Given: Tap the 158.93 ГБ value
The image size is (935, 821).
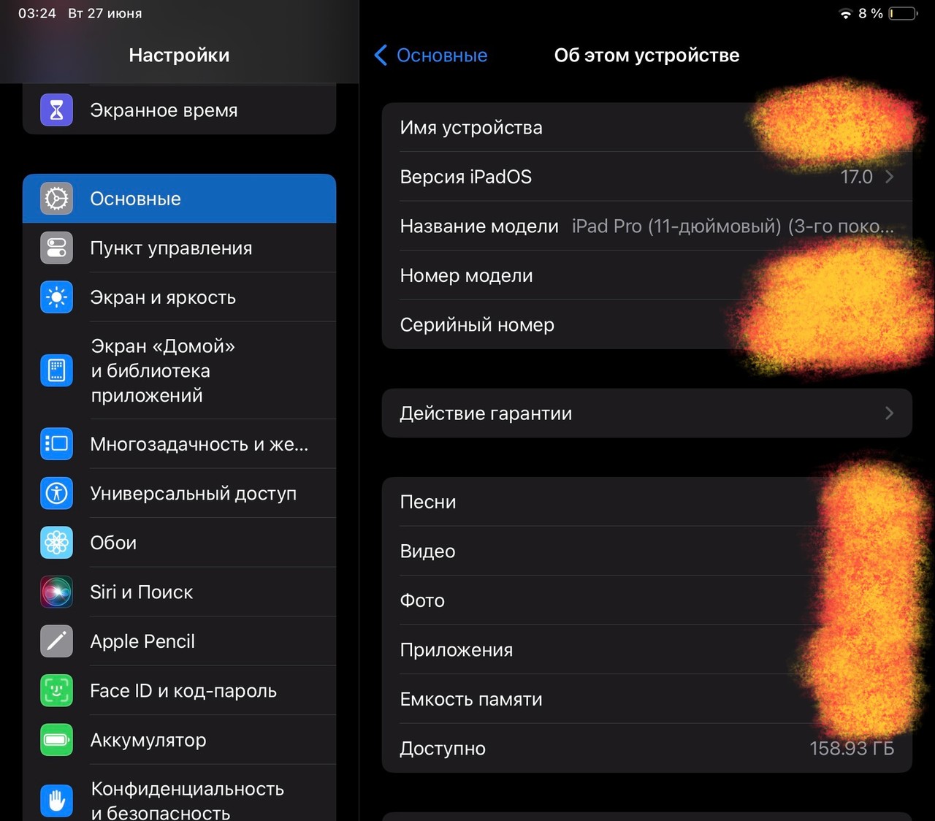Looking at the screenshot, I should click(x=852, y=749).
